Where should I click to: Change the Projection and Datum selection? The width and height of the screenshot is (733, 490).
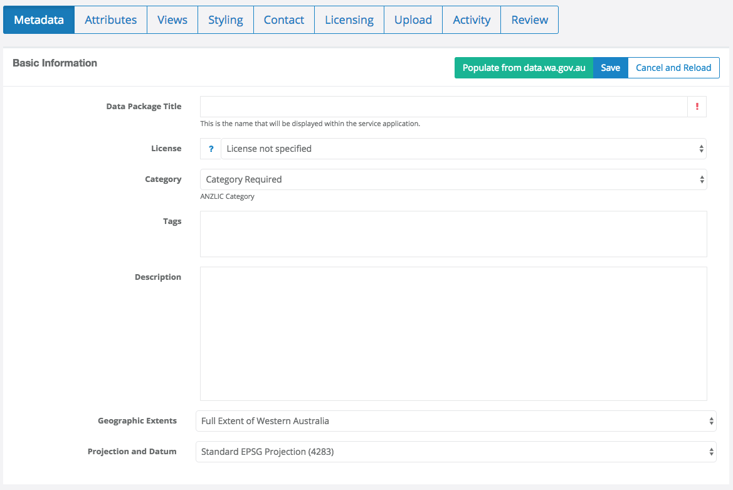coord(454,452)
